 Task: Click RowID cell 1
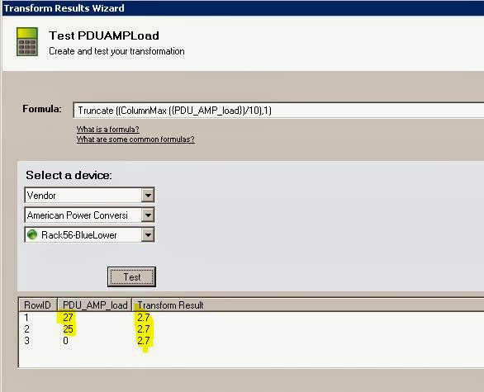[26, 318]
